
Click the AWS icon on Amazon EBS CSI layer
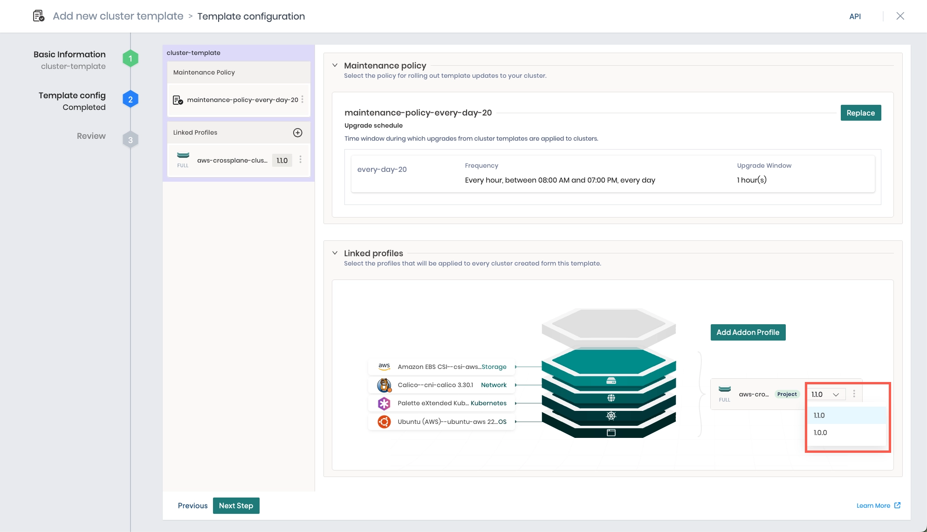pyautogui.click(x=384, y=367)
